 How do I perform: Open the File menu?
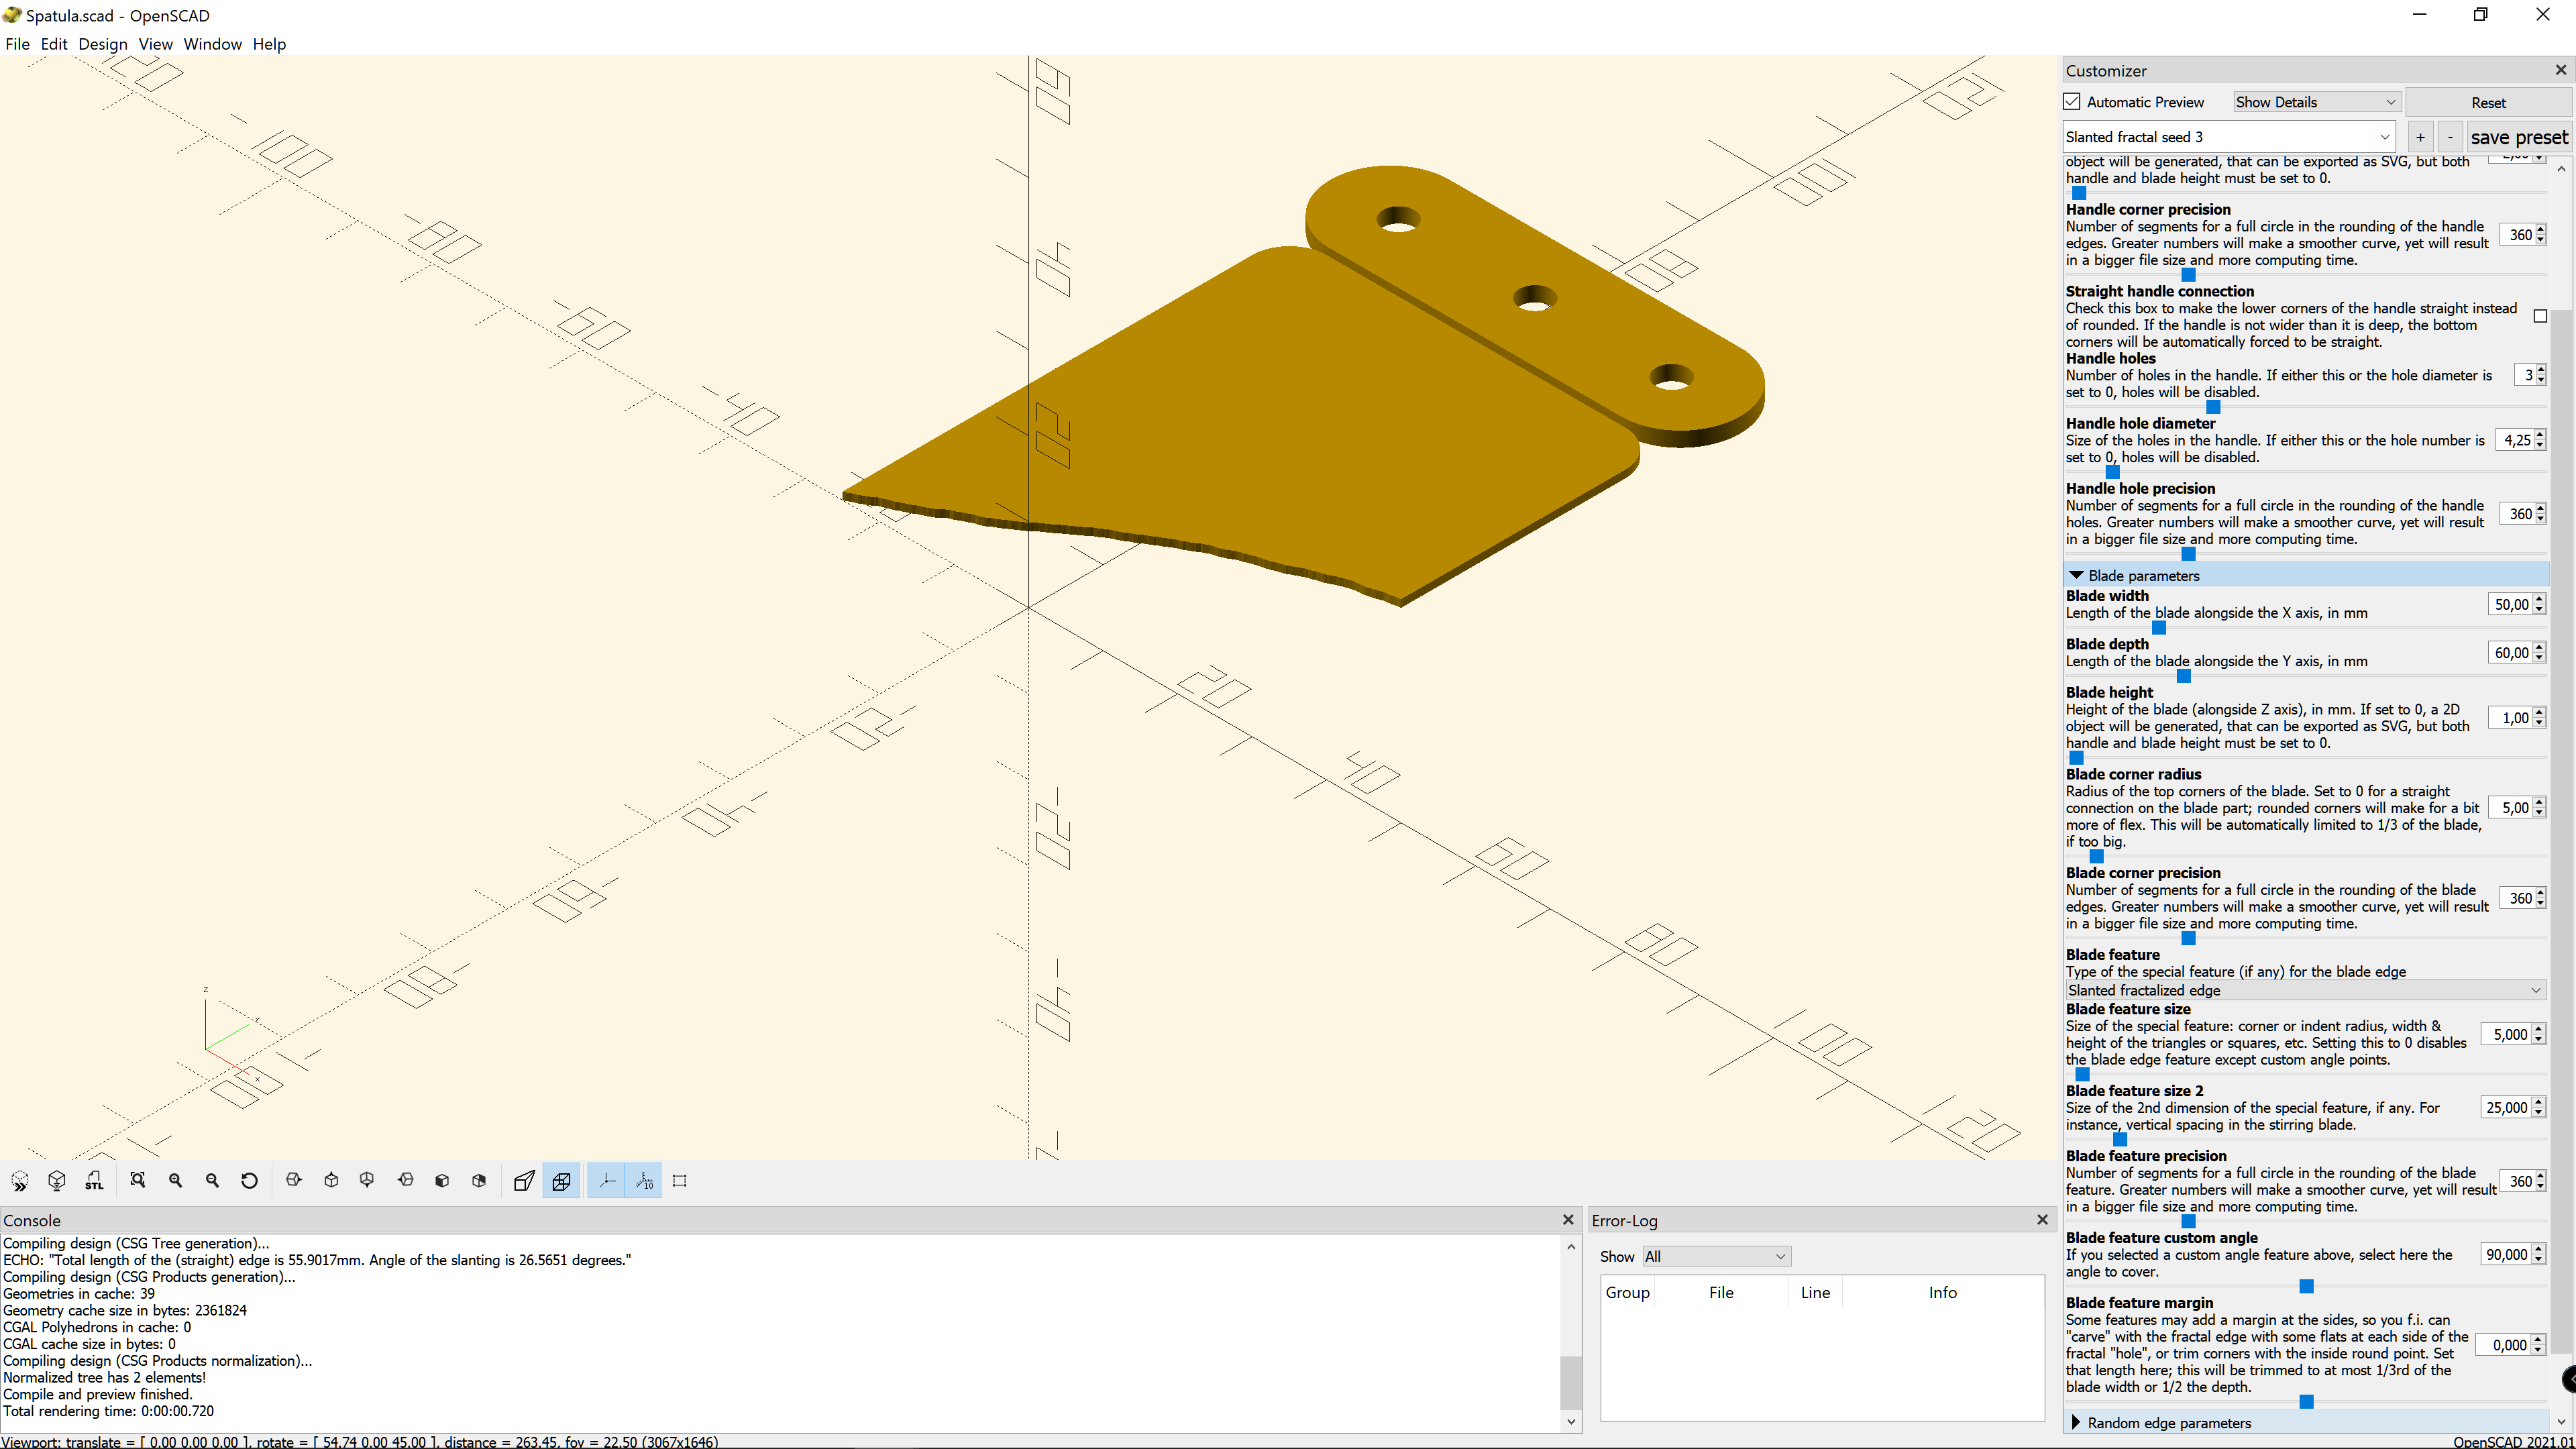17,44
